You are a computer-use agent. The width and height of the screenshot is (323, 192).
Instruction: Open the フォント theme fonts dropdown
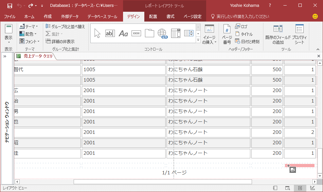pos(29,41)
